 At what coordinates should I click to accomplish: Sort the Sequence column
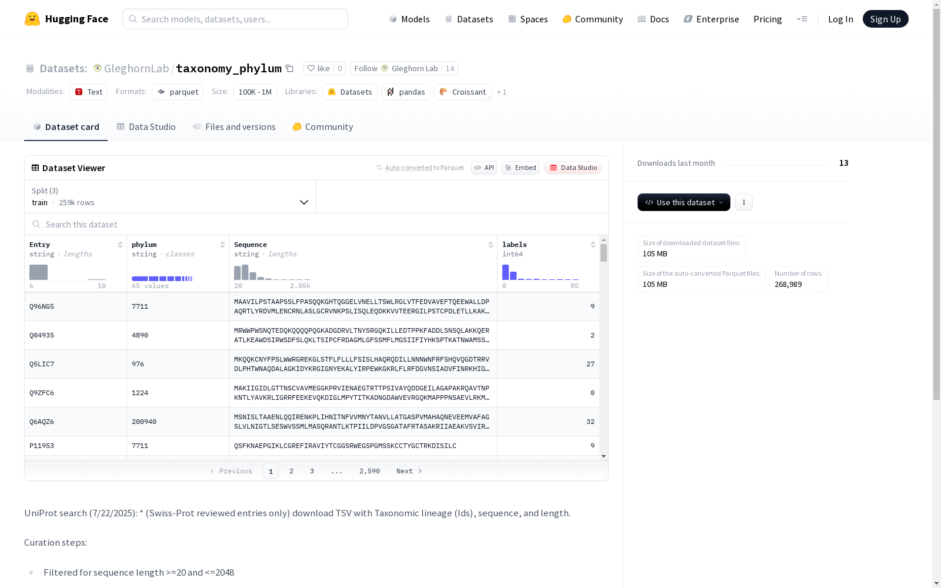490,245
